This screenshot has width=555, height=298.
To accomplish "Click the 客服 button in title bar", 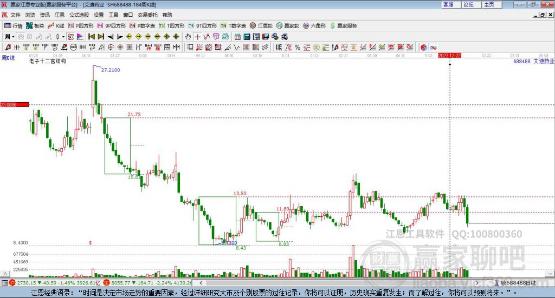I will tap(450, 4).
